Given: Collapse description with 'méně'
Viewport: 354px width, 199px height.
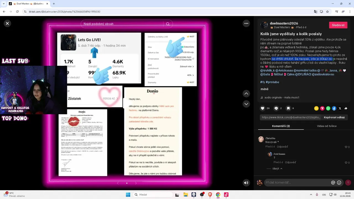Looking at the screenshot, I should pyautogui.click(x=264, y=89).
